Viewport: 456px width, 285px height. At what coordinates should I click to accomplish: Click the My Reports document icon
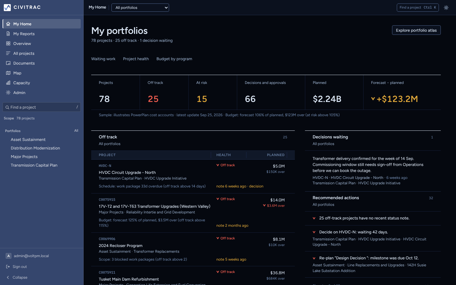8,34
